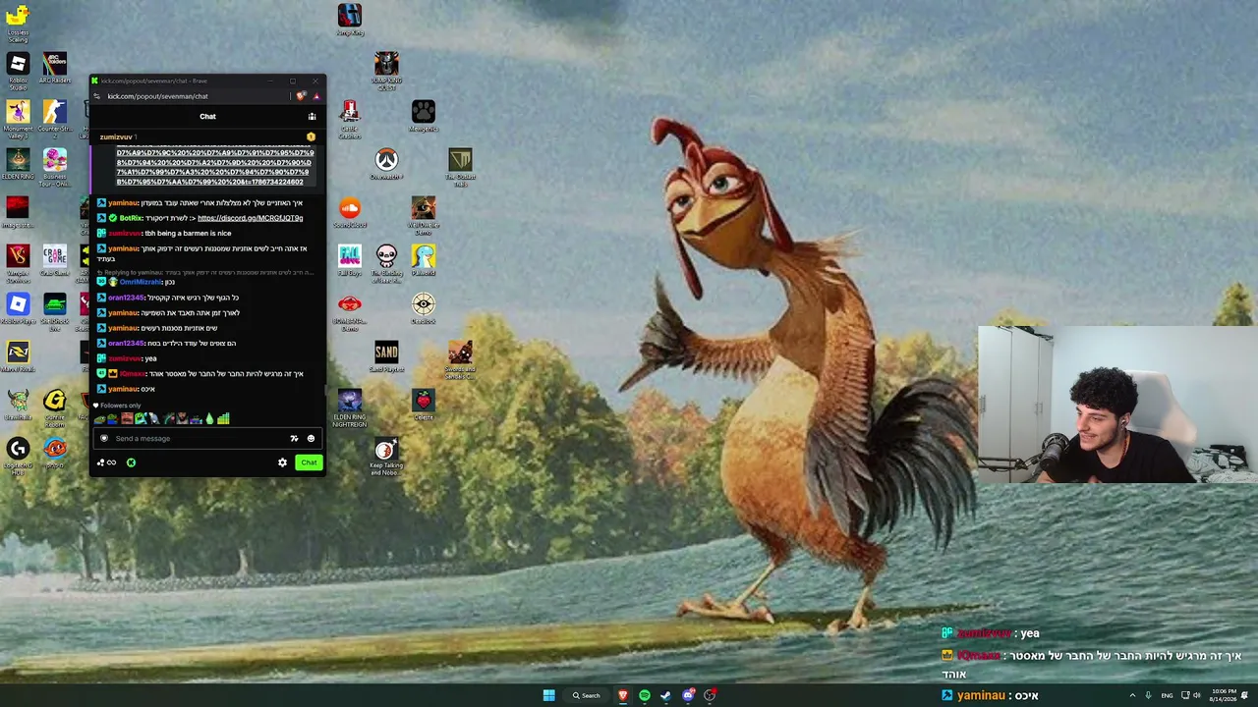The image size is (1258, 707).
Task: Launch Overwatch from the desktop
Action: pos(386,164)
